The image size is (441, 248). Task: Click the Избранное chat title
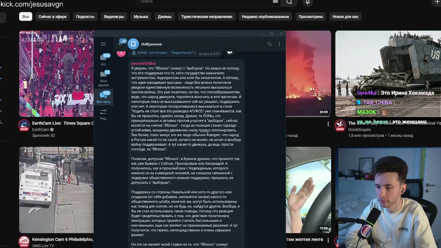tap(151, 44)
